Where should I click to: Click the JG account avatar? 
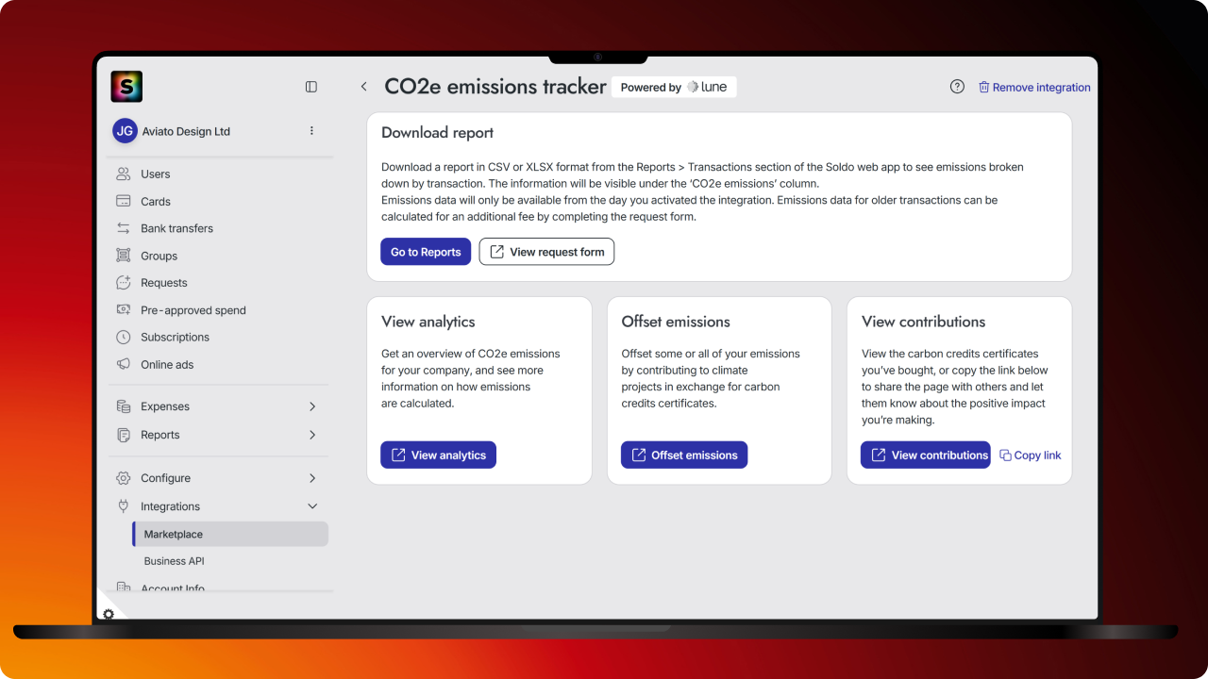[x=125, y=131]
